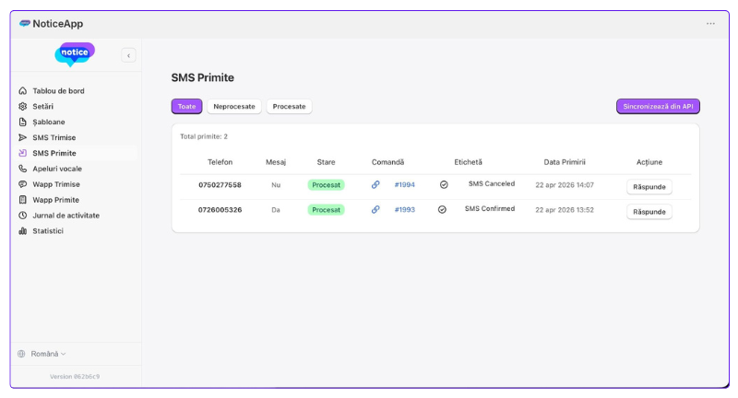Click the Procesat badge in the 0726005326 row
The width and height of the screenshot is (738, 398).
click(327, 209)
